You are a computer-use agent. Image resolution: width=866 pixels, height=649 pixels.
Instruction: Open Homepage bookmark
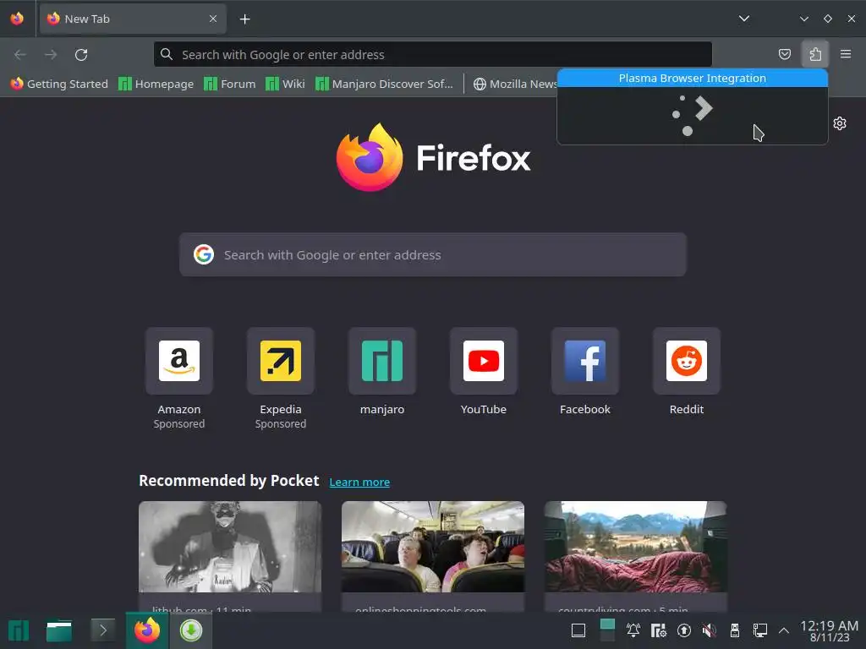[x=156, y=84]
